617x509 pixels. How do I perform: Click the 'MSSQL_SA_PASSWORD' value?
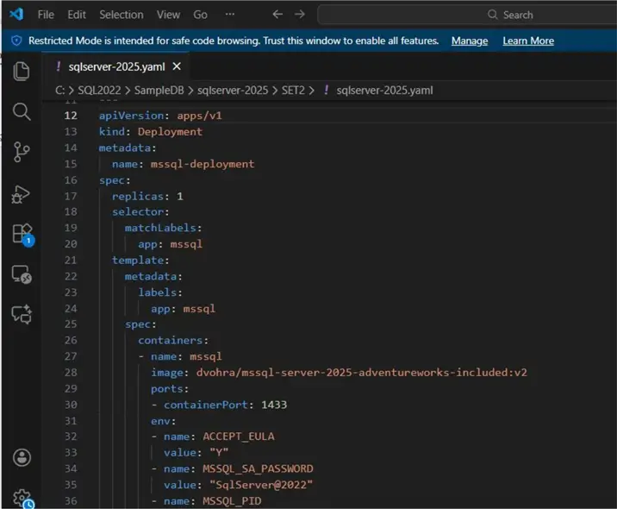(258, 468)
